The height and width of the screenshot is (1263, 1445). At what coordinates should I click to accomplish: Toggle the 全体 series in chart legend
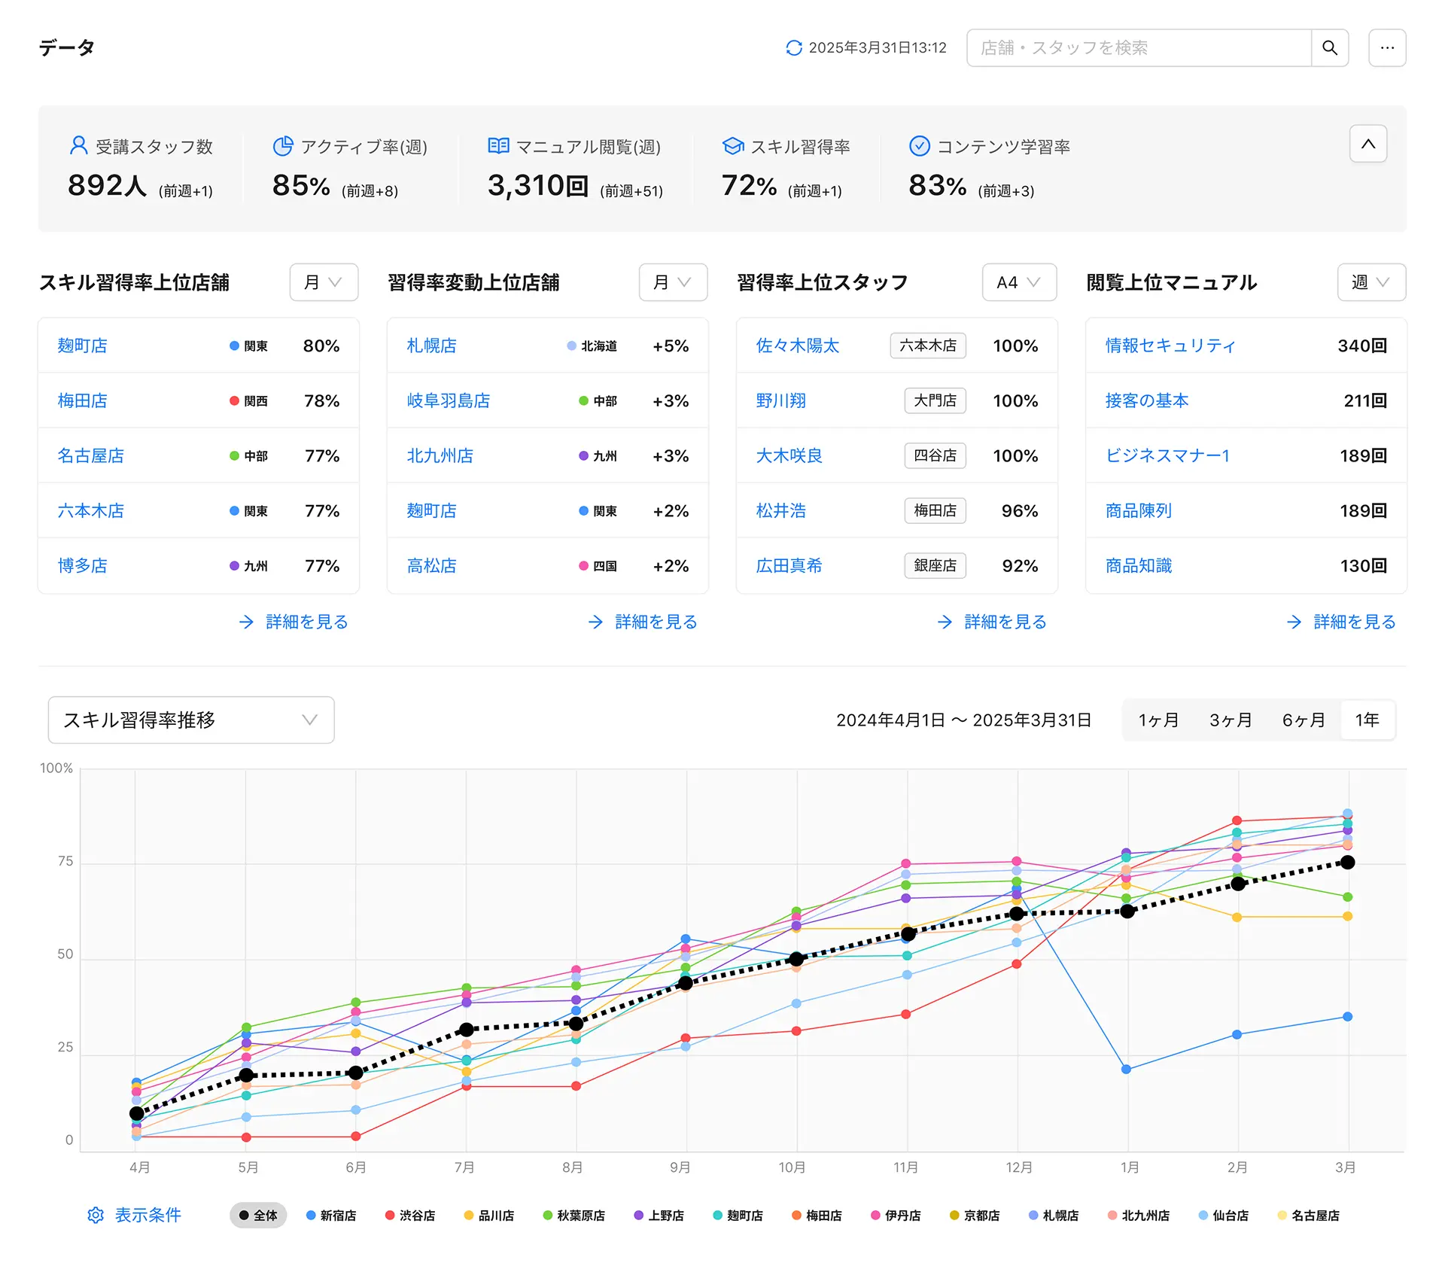(x=258, y=1215)
